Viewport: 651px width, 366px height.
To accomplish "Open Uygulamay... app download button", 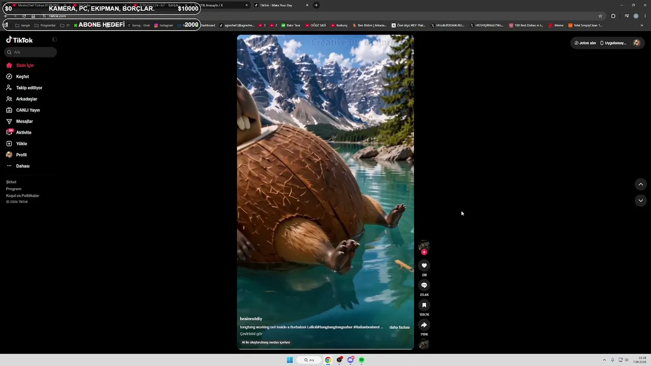I will tap(613, 43).
